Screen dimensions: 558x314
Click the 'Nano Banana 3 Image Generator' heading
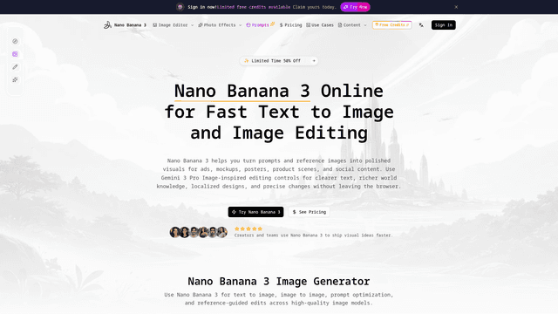279,281
